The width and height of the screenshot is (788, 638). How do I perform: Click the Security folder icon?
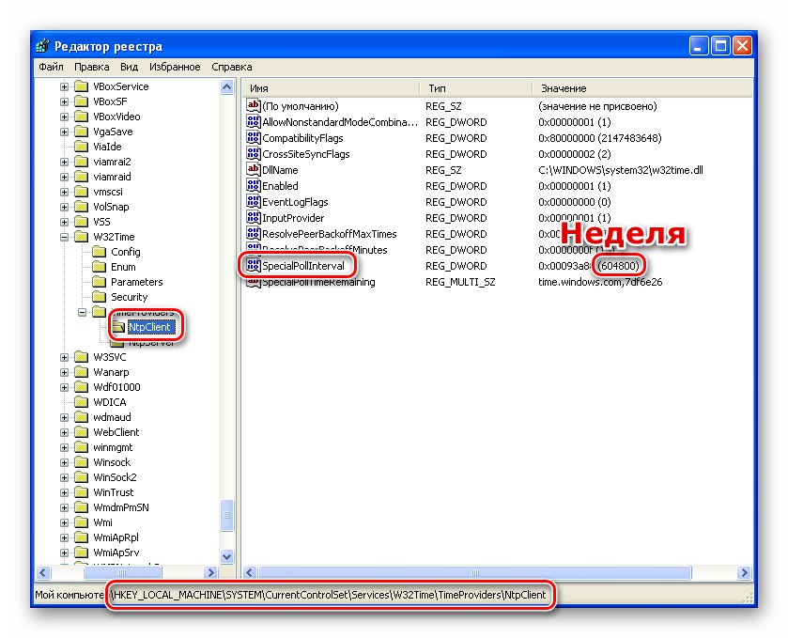pos(99,297)
